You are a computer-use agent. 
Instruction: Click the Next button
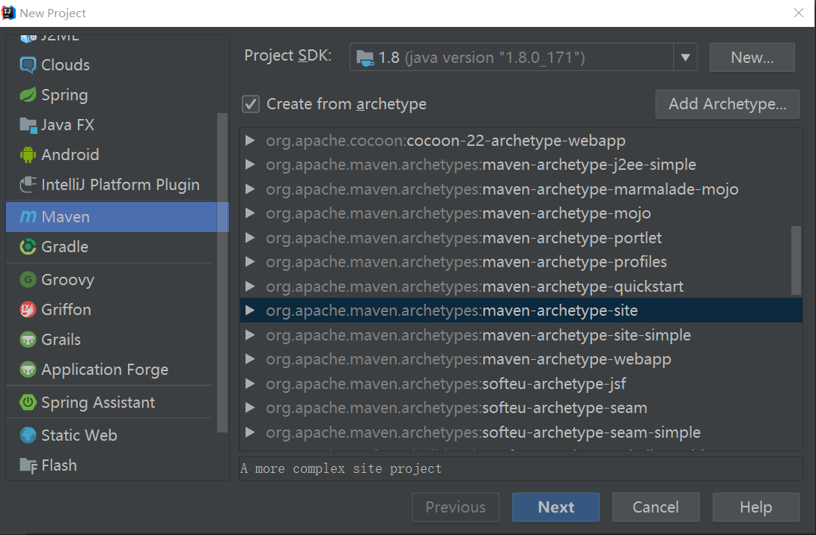click(x=555, y=507)
